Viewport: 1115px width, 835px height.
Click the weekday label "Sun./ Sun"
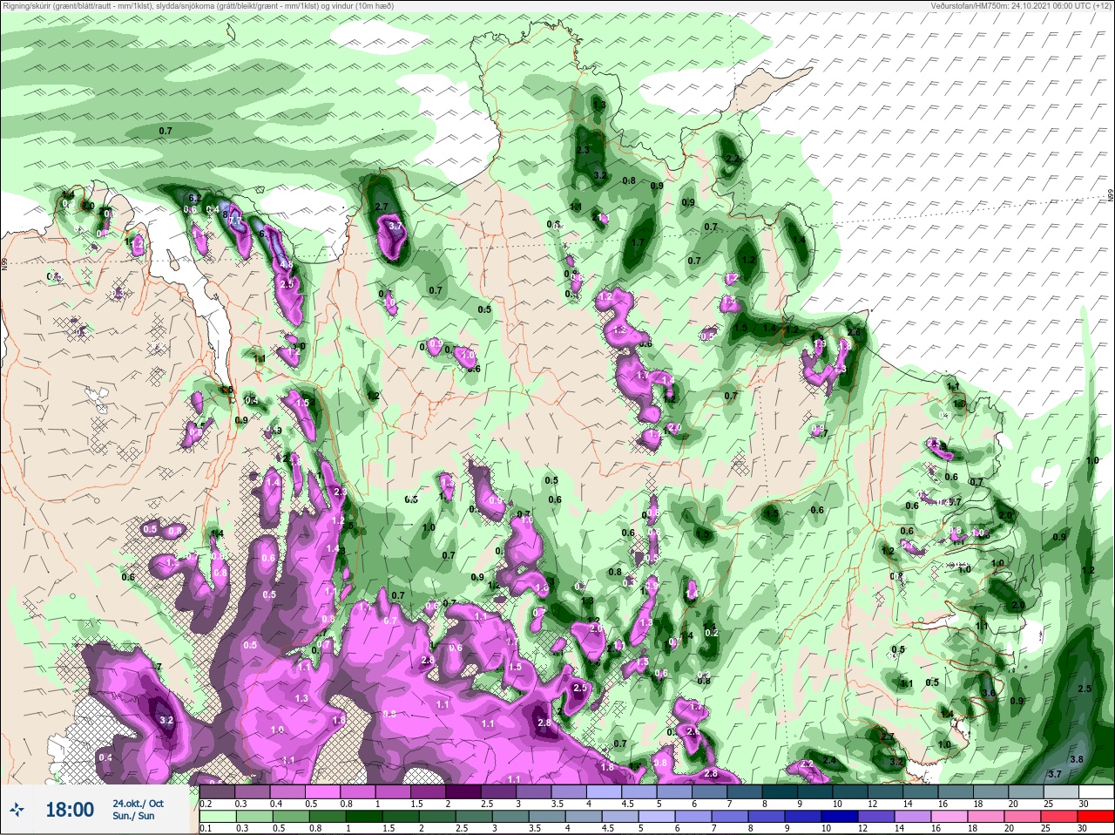tap(133, 816)
